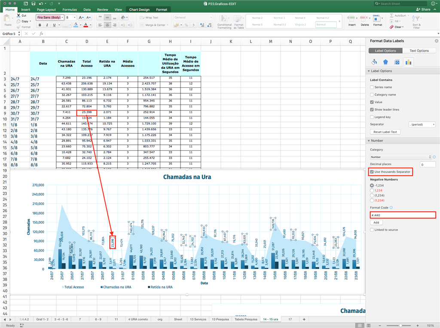This screenshot has height=328, width=440.
Task: Click the Save icon in title bar
Action: click(33, 3)
